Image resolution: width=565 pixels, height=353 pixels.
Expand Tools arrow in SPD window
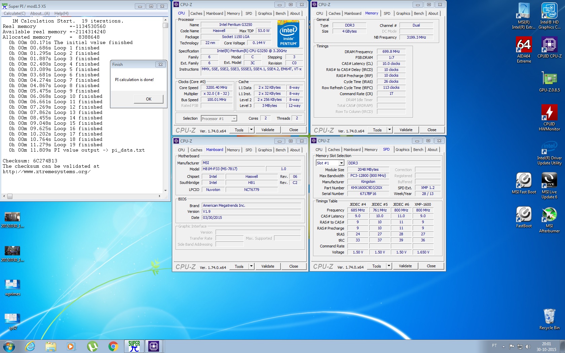click(x=389, y=266)
